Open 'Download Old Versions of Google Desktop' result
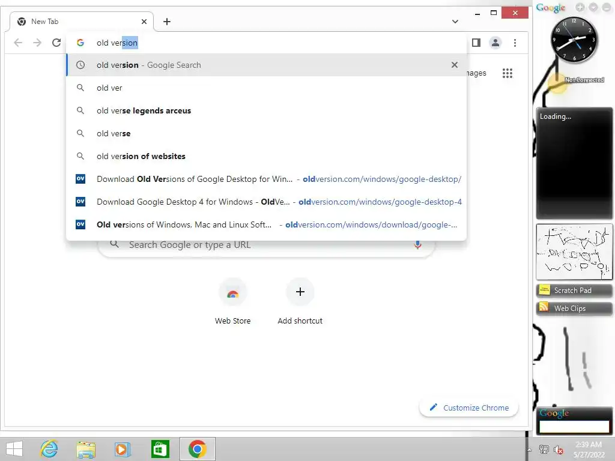The height and width of the screenshot is (461, 615). [266, 179]
